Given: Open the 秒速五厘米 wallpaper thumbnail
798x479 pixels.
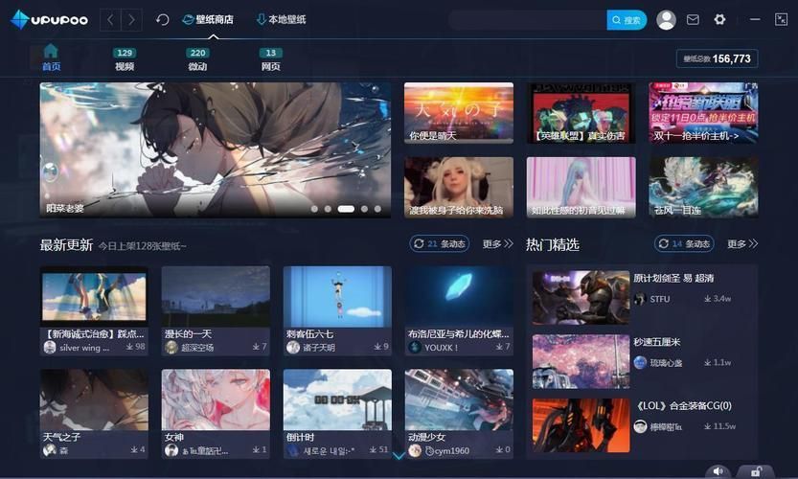Looking at the screenshot, I should click(581, 361).
